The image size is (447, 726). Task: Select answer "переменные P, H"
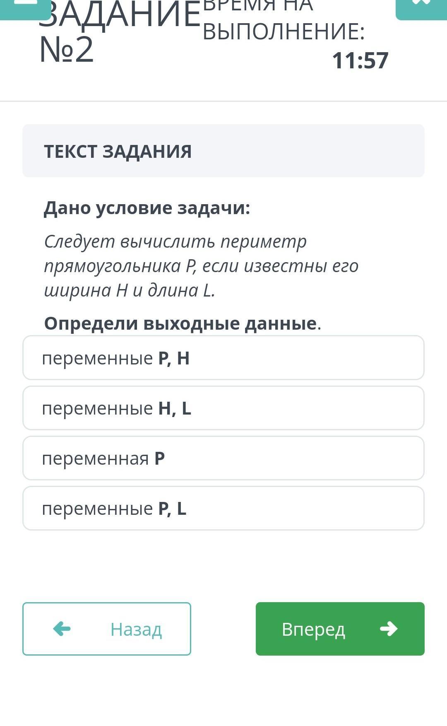pyautogui.click(x=223, y=358)
